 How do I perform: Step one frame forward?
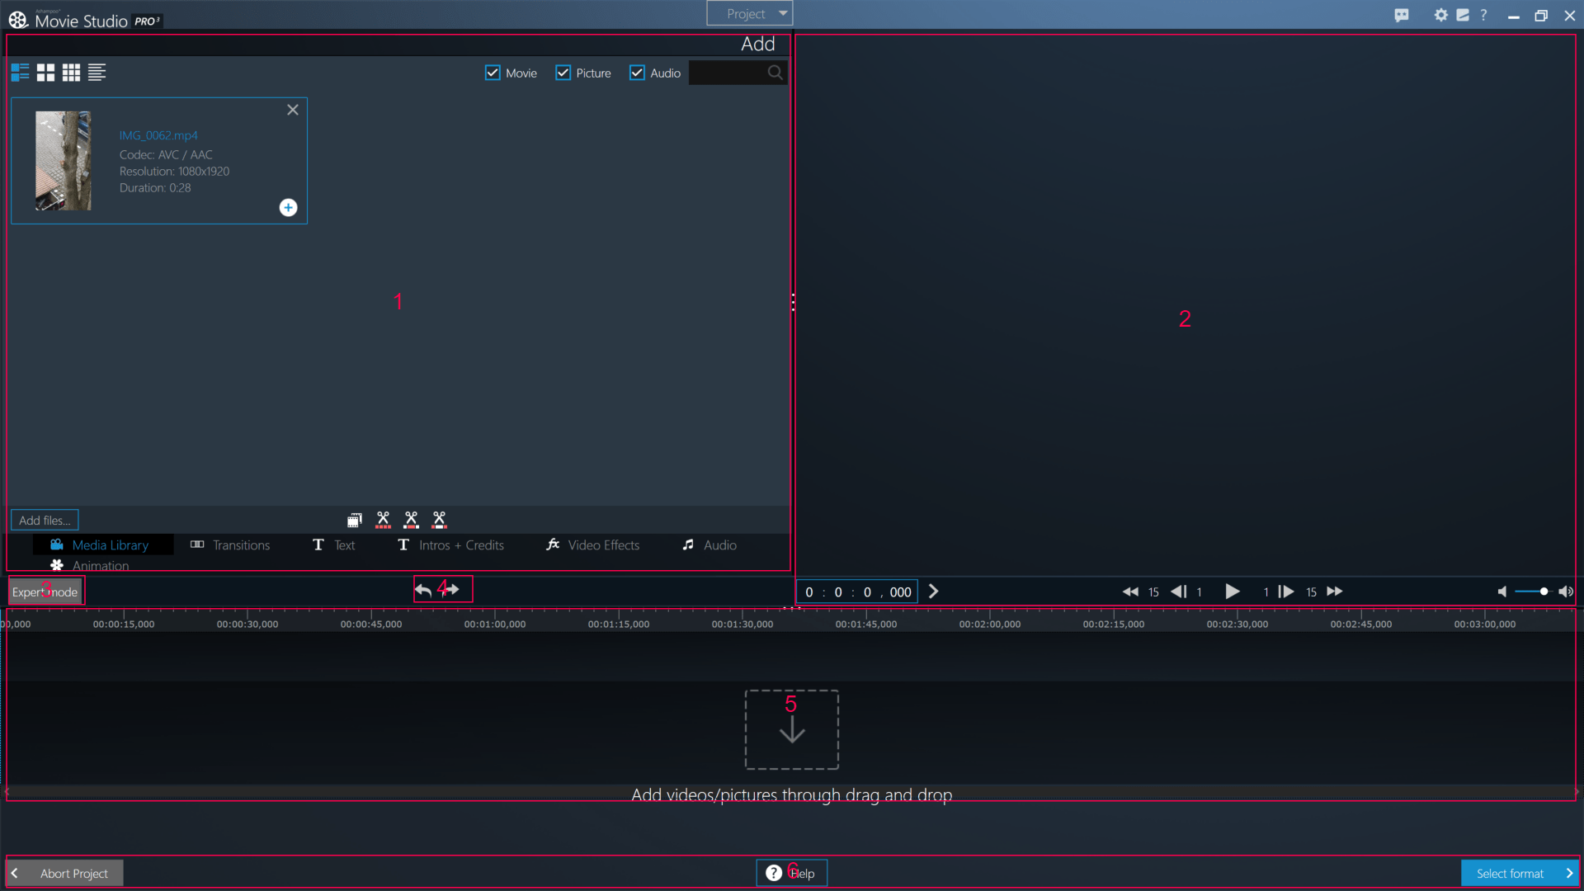tap(1285, 592)
